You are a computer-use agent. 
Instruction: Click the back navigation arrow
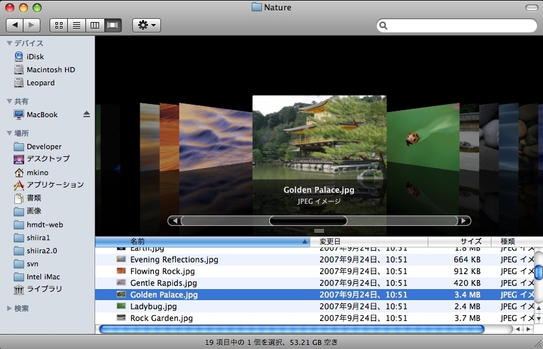pos(15,25)
